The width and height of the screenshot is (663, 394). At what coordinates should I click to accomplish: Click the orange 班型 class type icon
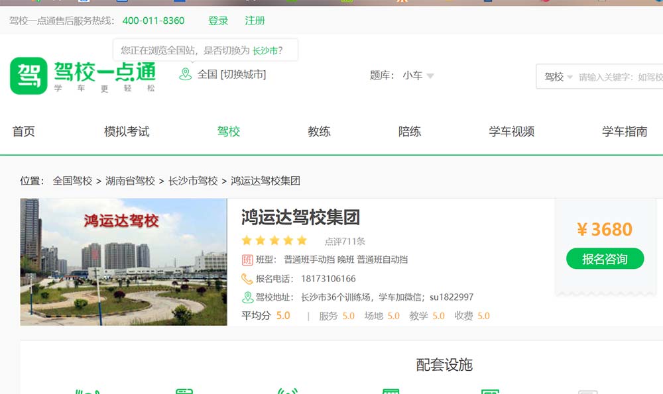(x=247, y=260)
